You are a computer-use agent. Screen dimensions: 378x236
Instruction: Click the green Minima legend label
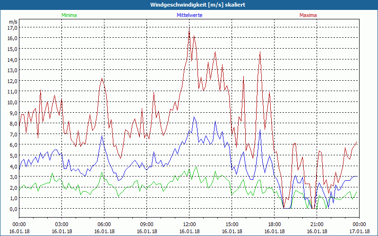point(69,15)
